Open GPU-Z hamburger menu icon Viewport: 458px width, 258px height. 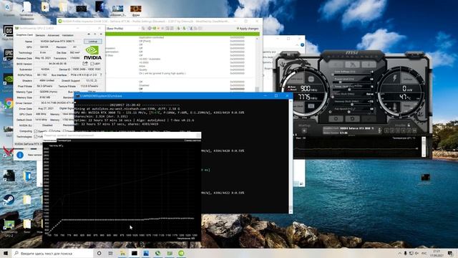click(101, 34)
